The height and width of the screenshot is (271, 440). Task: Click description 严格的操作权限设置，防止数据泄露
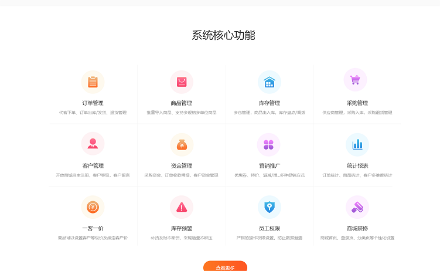[x=270, y=238]
